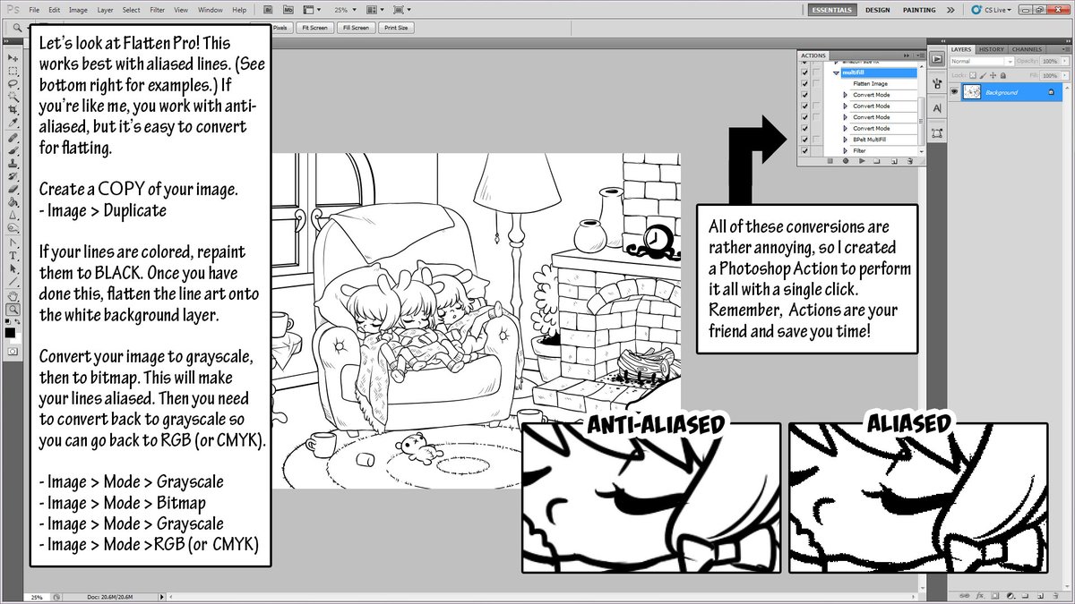Select the Move tool in the toolbox
This screenshot has height=604, width=1075.
[x=13, y=57]
